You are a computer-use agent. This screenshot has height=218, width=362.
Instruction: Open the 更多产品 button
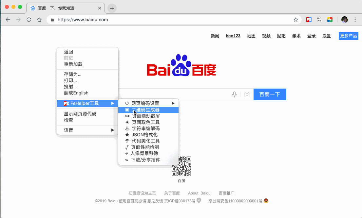[x=349, y=36]
